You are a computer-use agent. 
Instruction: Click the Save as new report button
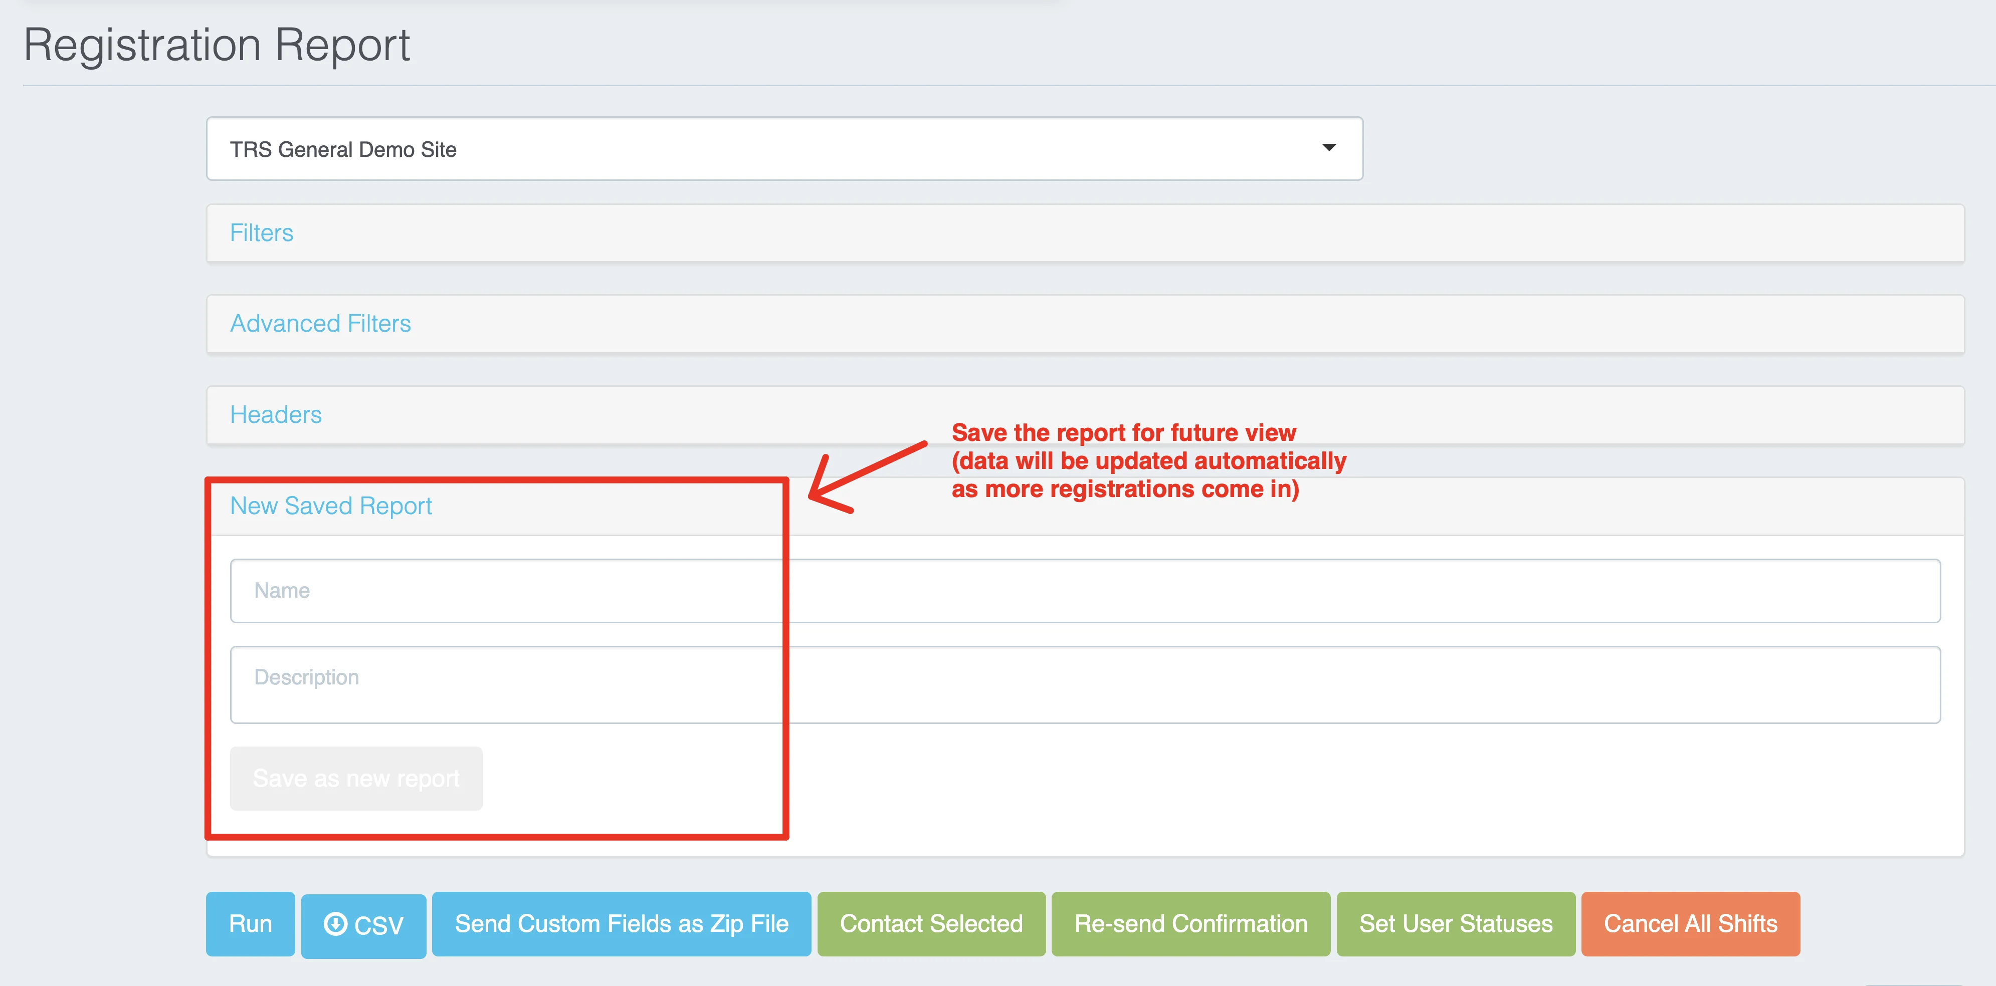point(356,779)
